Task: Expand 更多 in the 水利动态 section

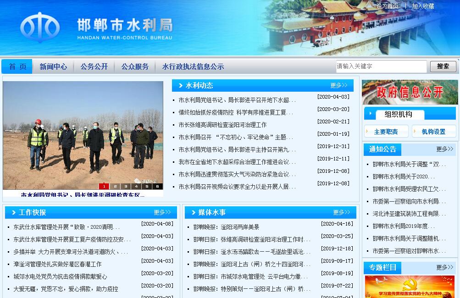Action: [338, 85]
